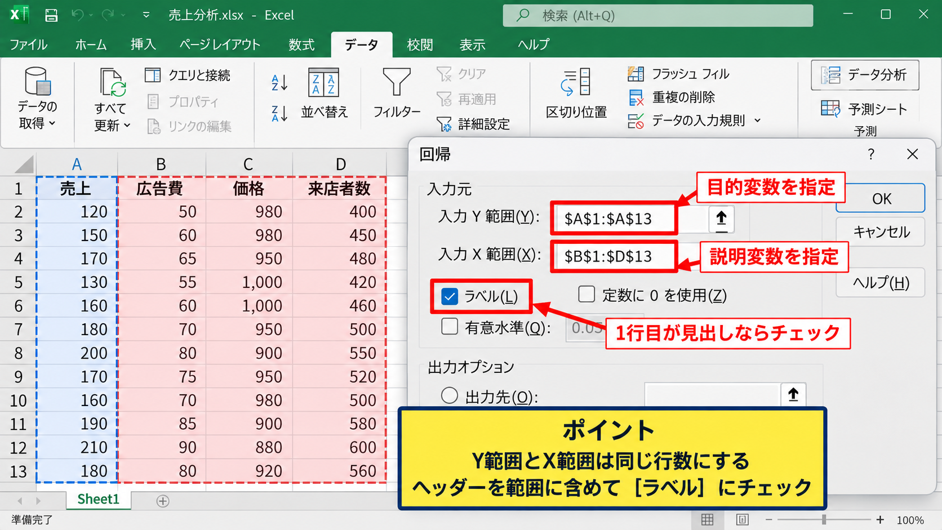
Task: Check the 有意水準(O) checkbox
Action: click(450, 327)
